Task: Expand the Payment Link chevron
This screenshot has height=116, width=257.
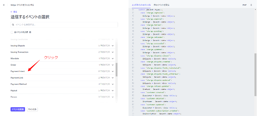Action: click(113, 78)
